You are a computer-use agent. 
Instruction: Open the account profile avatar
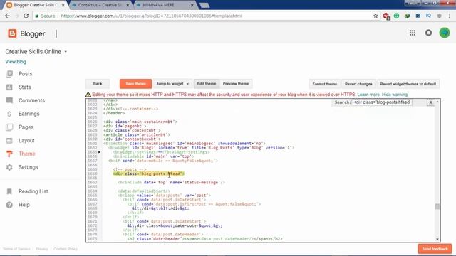445,33
